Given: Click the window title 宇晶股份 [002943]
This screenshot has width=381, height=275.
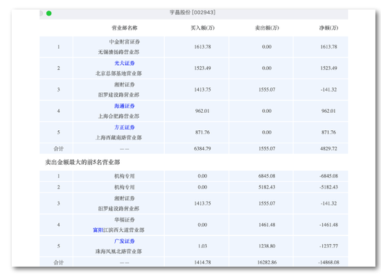Looking at the screenshot, I should coord(193,12).
